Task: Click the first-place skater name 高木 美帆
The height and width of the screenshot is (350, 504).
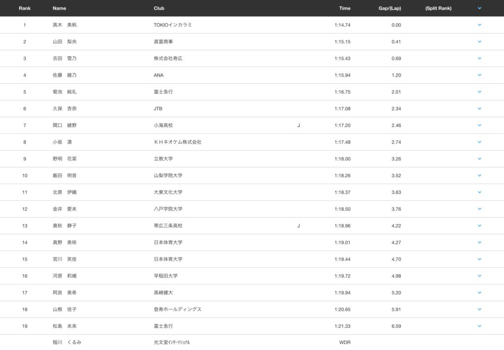Action: tap(64, 25)
